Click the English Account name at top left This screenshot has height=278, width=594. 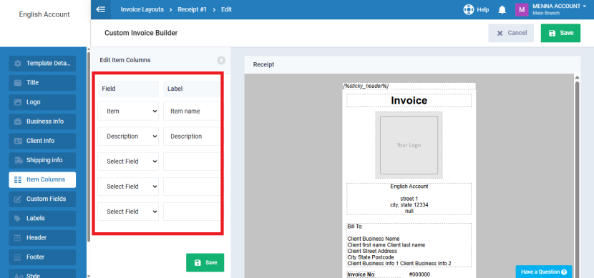point(44,14)
